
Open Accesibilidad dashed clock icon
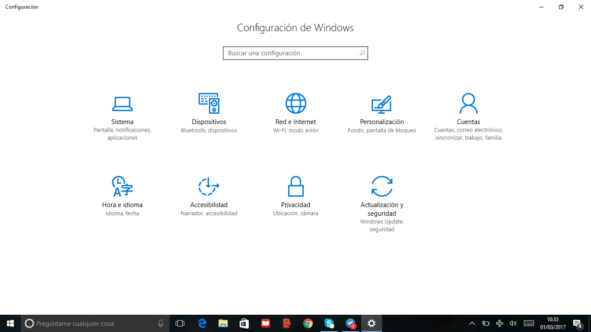point(209,186)
